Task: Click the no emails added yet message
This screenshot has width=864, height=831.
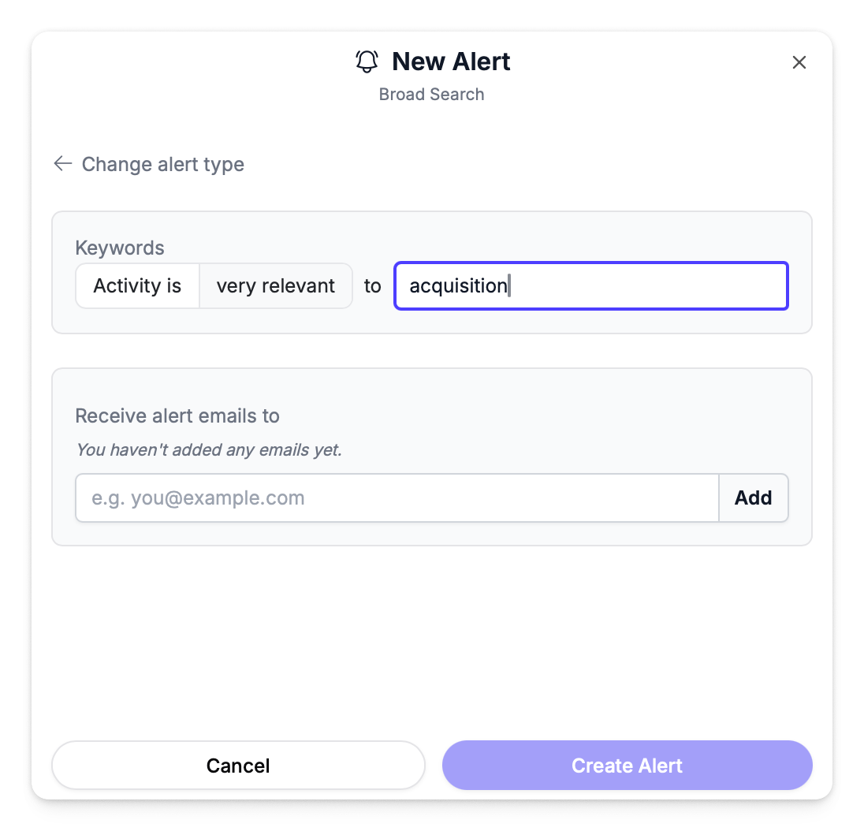Action: tap(209, 450)
